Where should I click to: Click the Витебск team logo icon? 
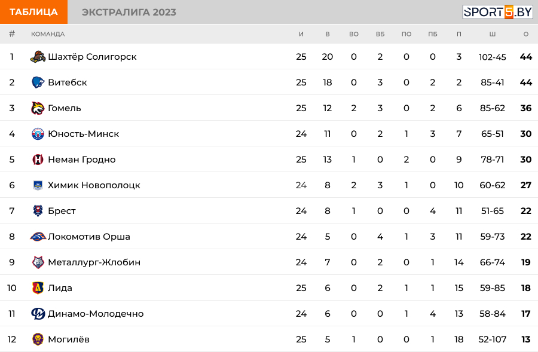pos(38,82)
